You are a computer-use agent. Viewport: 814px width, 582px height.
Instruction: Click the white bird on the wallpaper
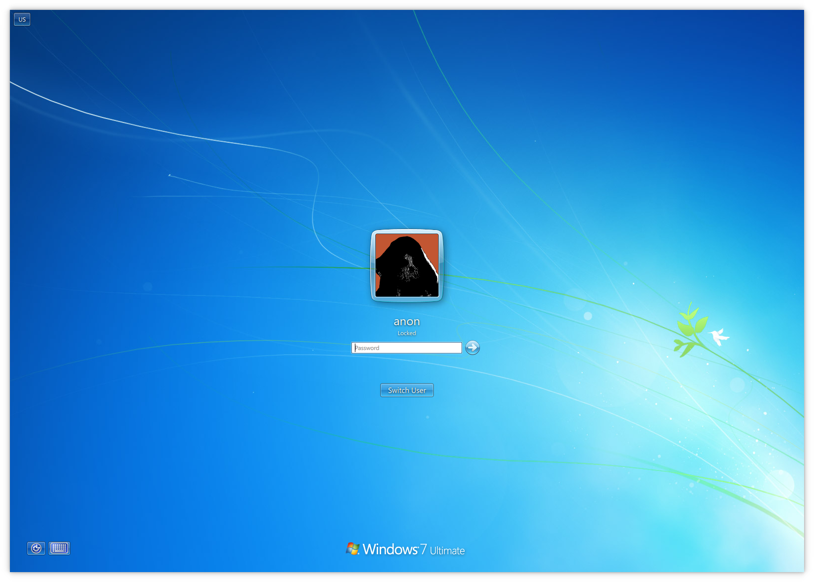point(718,337)
